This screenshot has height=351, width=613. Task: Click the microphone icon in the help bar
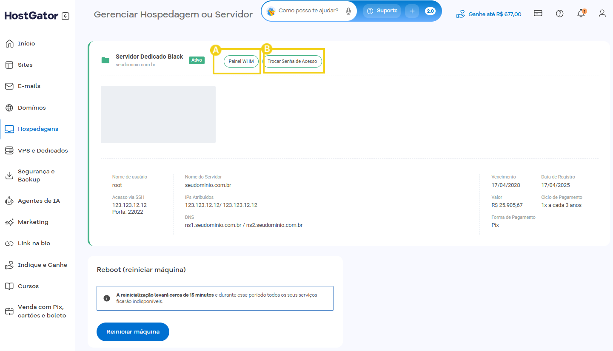[x=348, y=11]
